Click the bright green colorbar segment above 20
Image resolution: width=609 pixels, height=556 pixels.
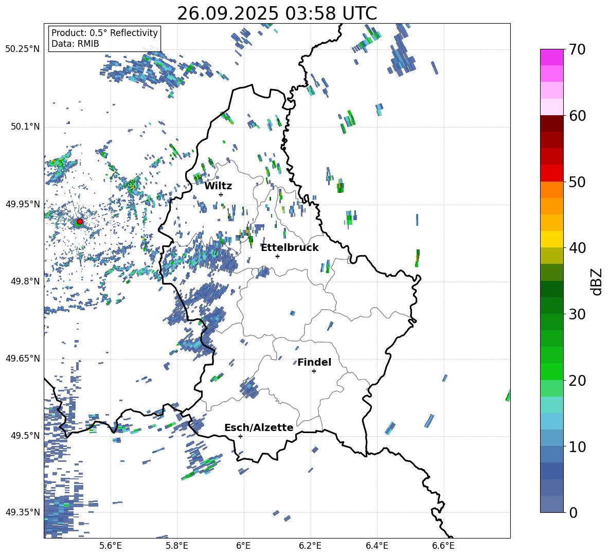(x=552, y=371)
